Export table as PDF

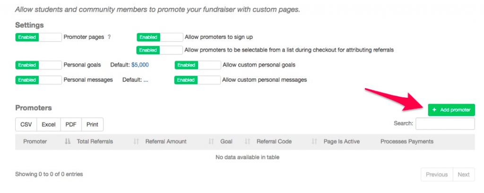click(x=71, y=124)
